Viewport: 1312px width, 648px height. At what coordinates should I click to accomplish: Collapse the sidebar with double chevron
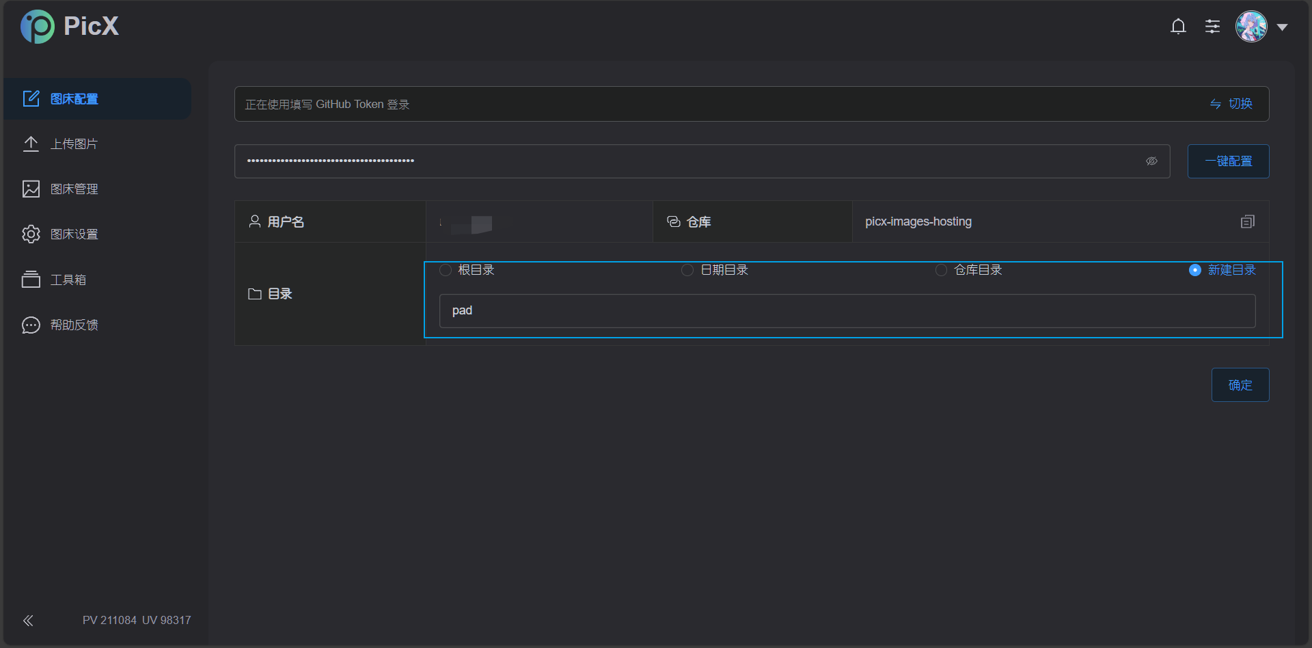click(28, 621)
